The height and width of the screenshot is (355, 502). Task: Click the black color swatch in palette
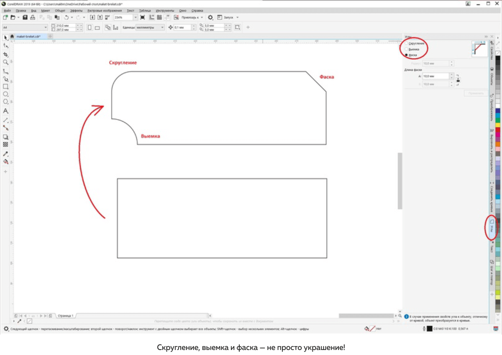[498, 58]
